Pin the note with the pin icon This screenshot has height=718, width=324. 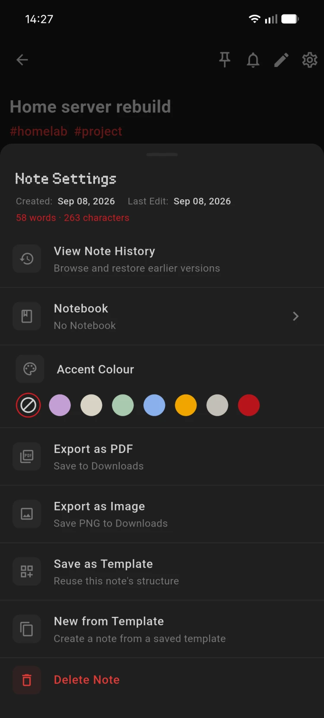(x=225, y=60)
